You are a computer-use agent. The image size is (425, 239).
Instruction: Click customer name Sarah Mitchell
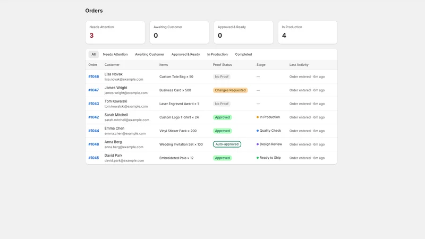[x=116, y=115]
